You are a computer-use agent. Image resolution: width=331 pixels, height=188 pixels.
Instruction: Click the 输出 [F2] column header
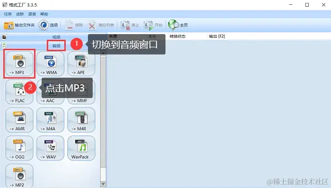tap(217, 36)
